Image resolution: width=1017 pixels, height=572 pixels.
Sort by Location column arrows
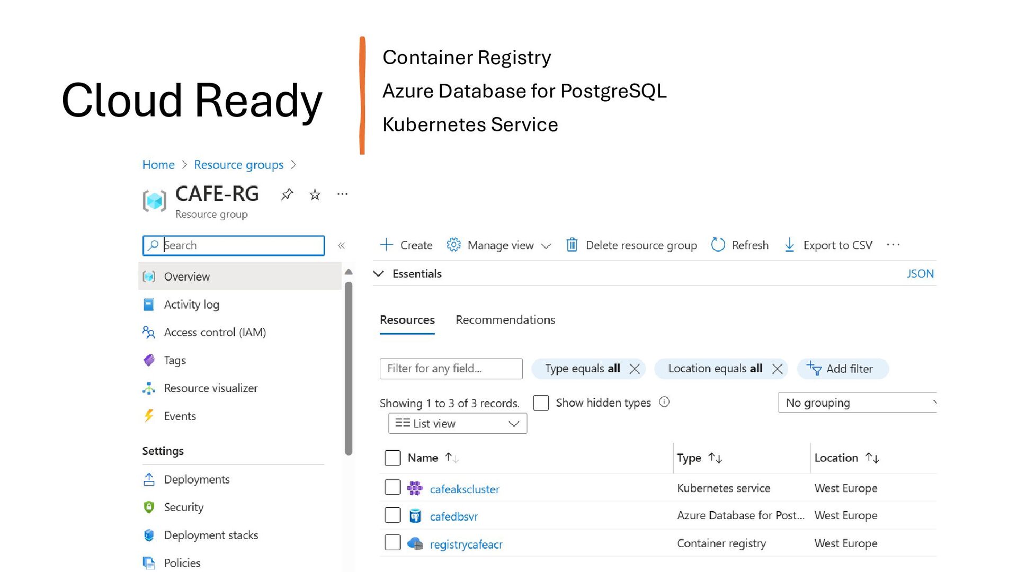872,458
